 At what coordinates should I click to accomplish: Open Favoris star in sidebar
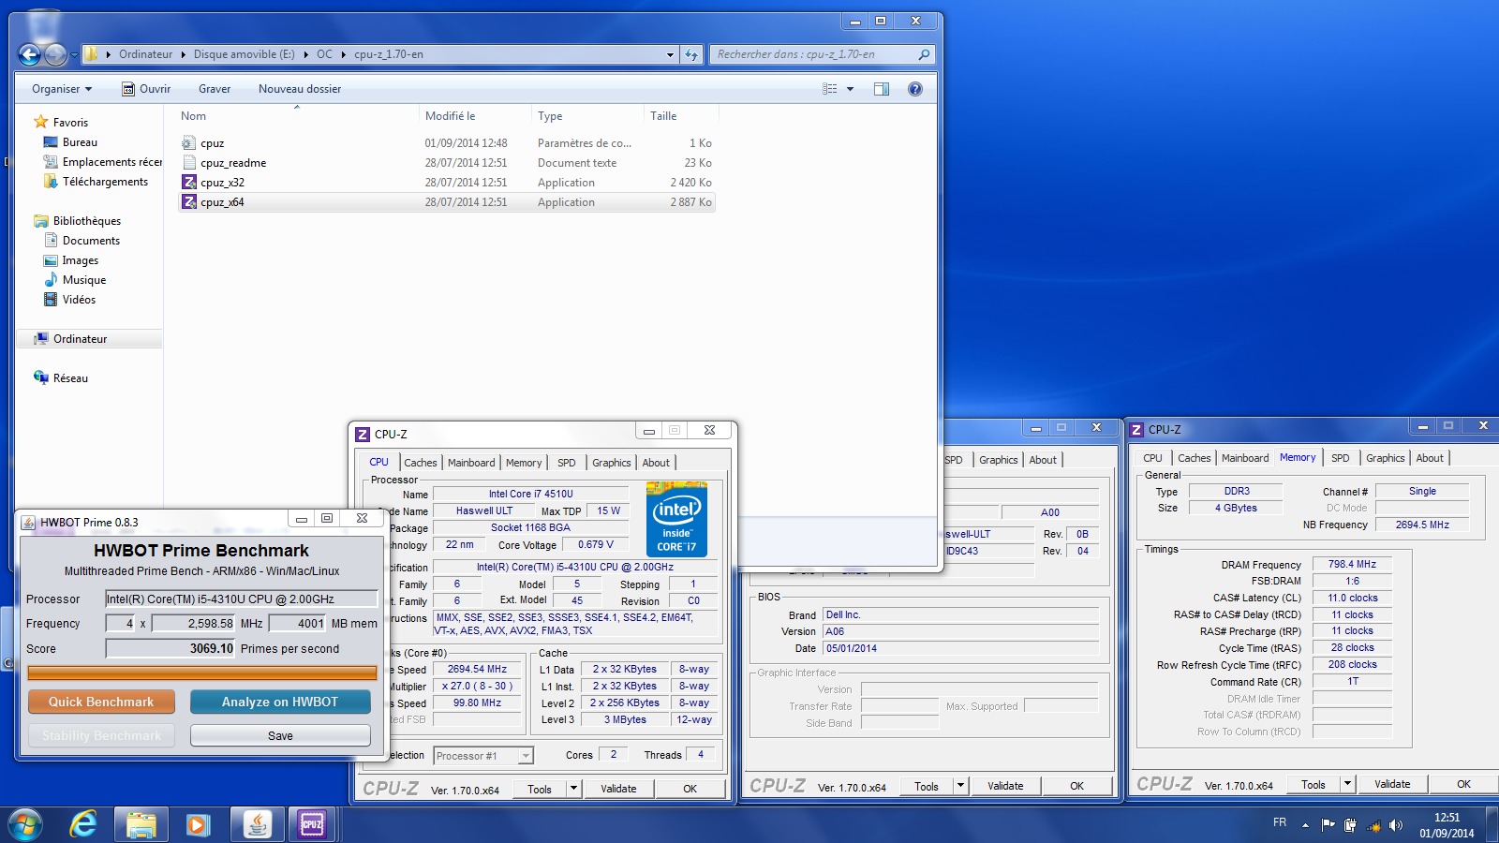(x=41, y=122)
